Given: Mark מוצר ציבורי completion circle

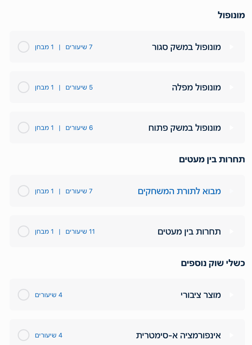Looking at the screenshot, I should [24, 295].
